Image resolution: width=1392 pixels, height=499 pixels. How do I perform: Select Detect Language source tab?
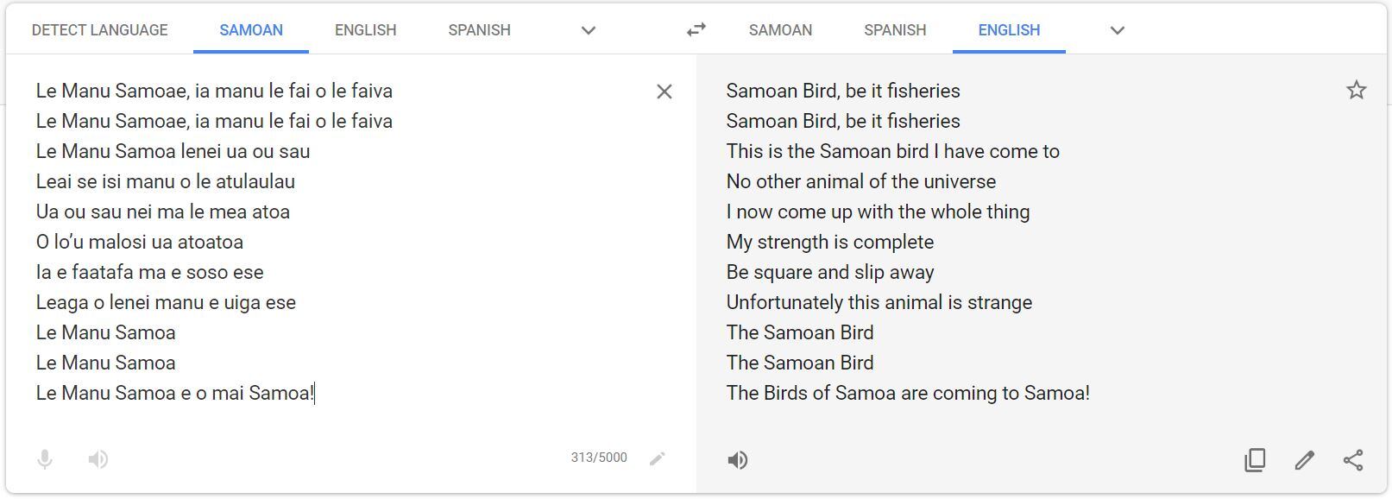coord(99,30)
